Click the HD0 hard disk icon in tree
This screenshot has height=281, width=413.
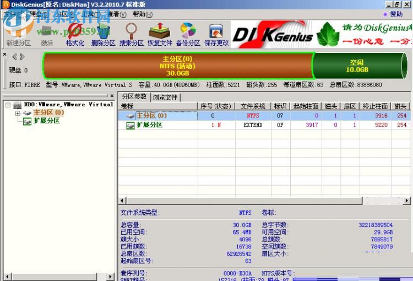[x=18, y=105]
